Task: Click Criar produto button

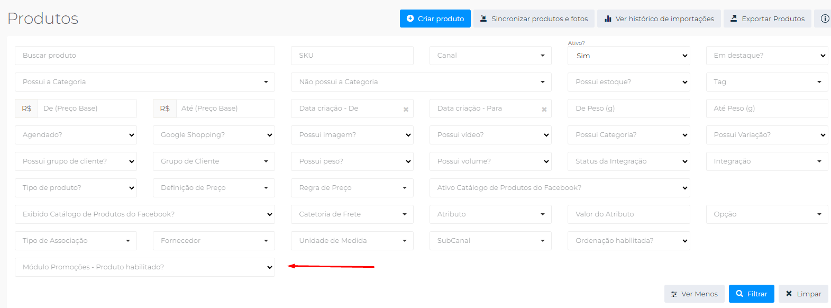Action: pos(435,19)
